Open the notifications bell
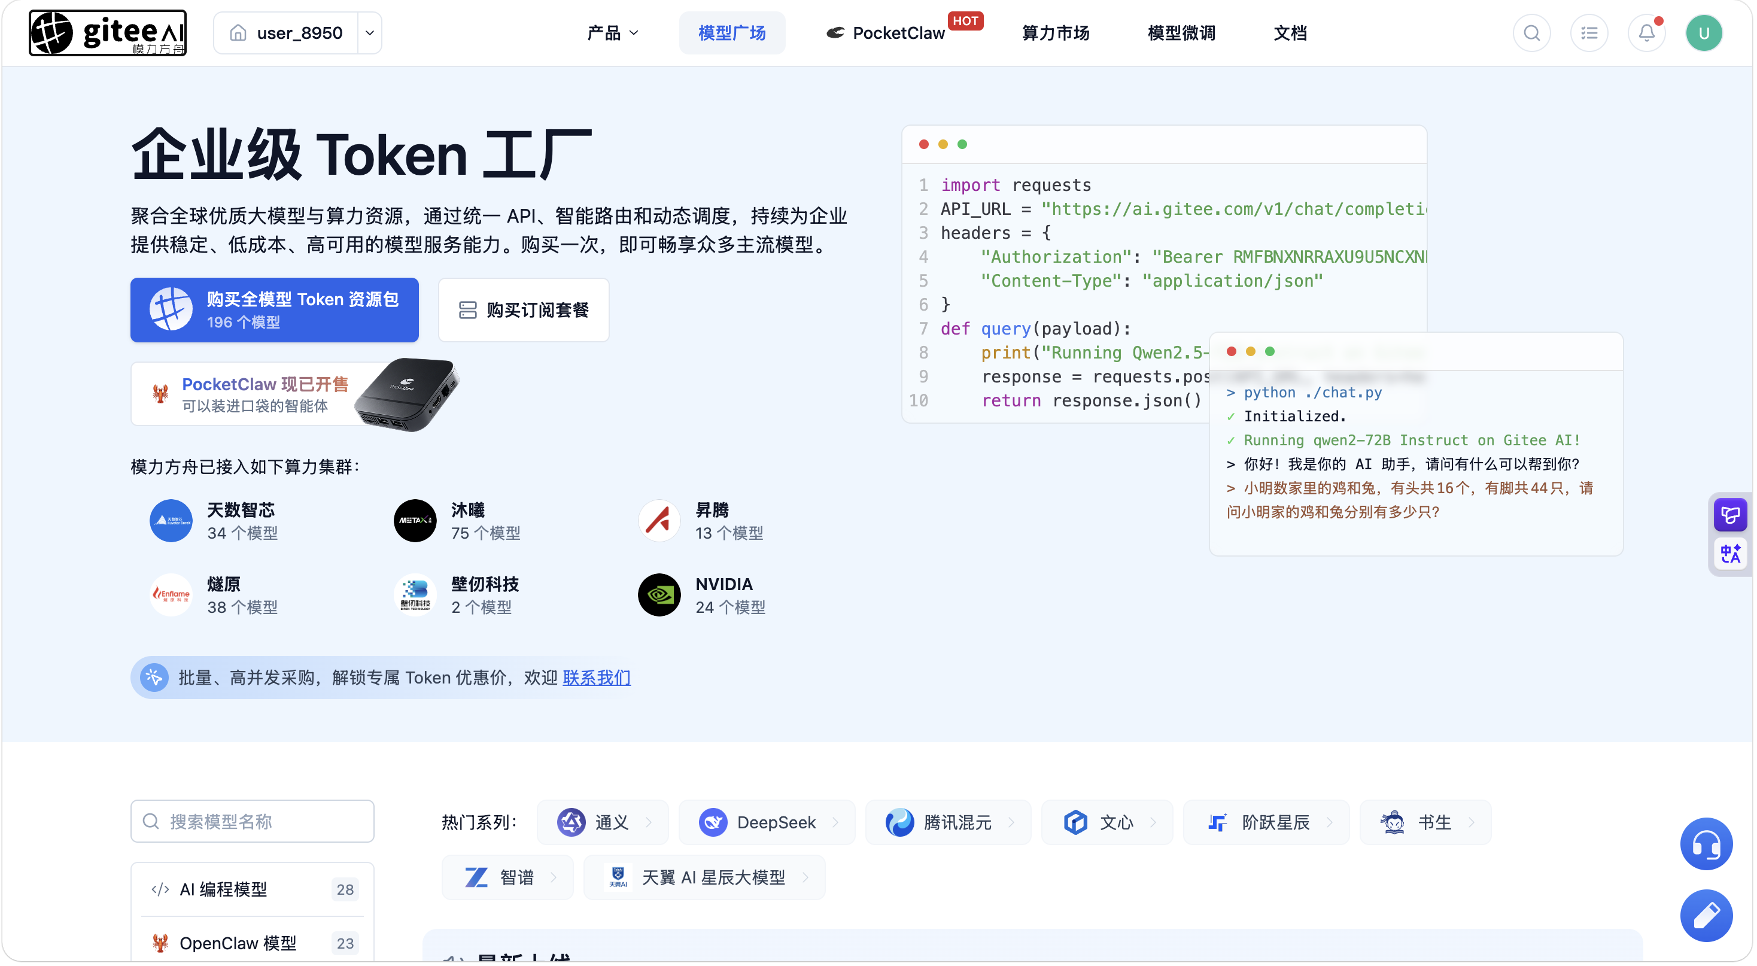The image size is (1757, 966). tap(1646, 33)
